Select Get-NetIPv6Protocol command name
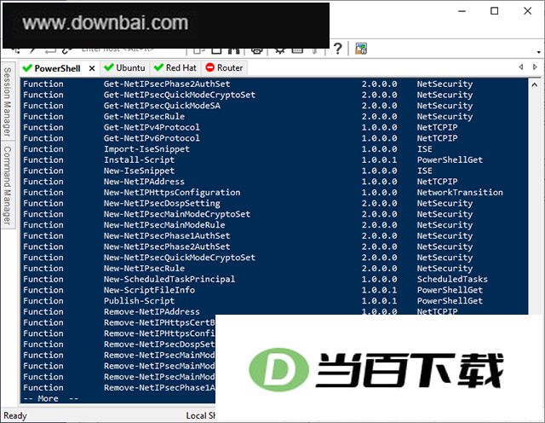The image size is (545, 423). coord(152,138)
